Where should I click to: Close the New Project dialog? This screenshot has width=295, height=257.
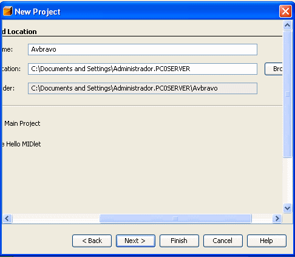pos(285,11)
